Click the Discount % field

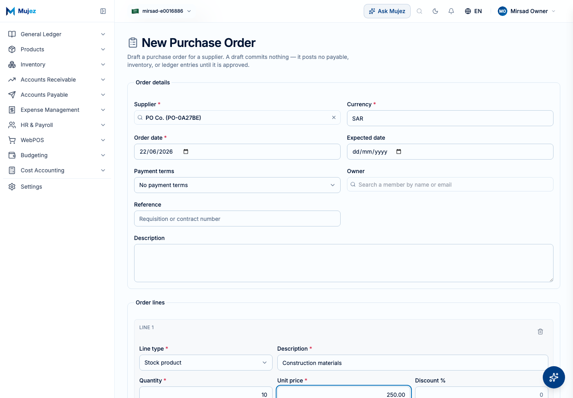481,392
